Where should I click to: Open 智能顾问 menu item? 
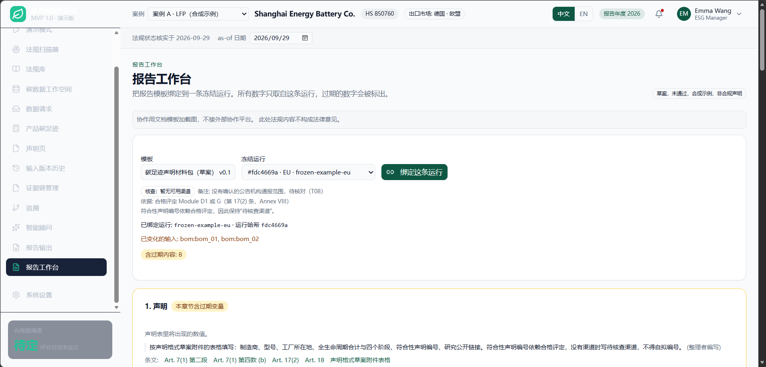(x=56, y=227)
